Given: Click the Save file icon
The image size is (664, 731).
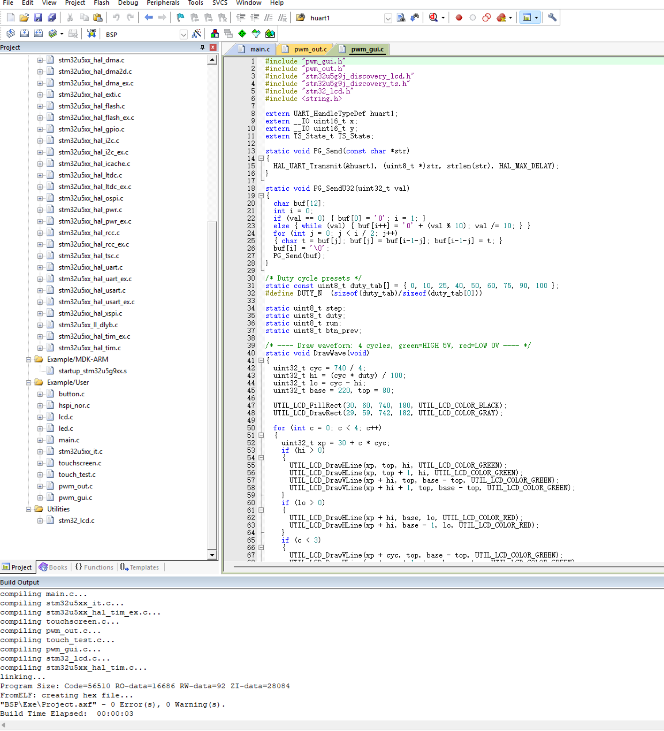Looking at the screenshot, I should 38,18.
